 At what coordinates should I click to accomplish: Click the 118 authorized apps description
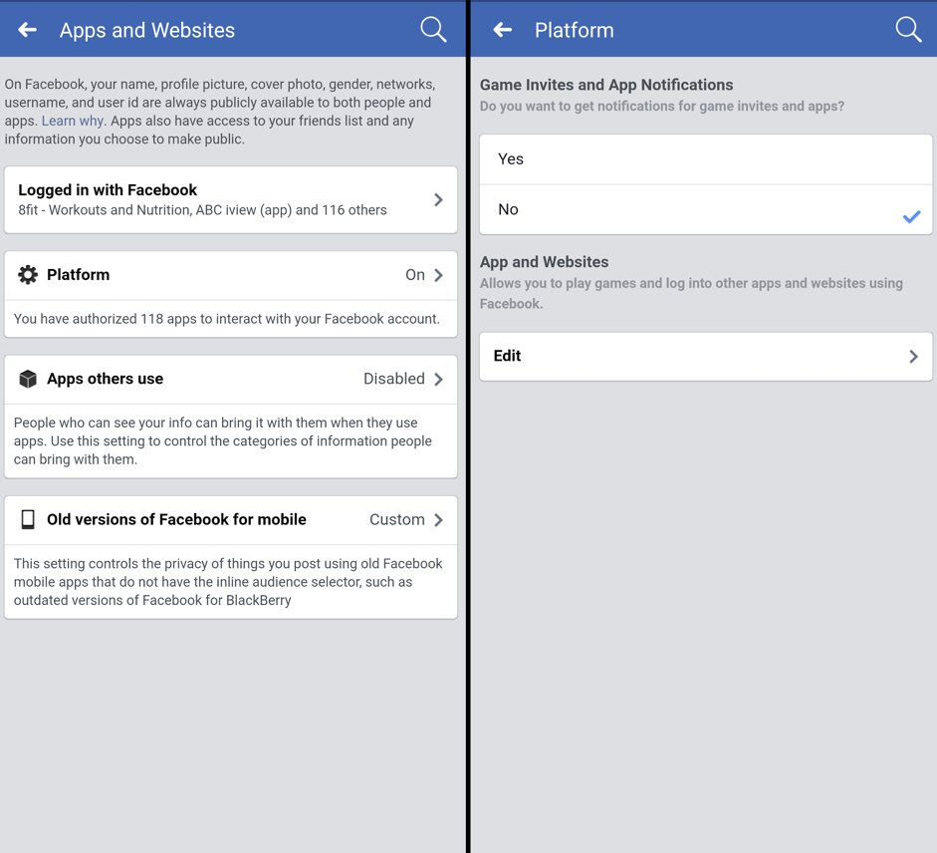pyautogui.click(x=227, y=319)
